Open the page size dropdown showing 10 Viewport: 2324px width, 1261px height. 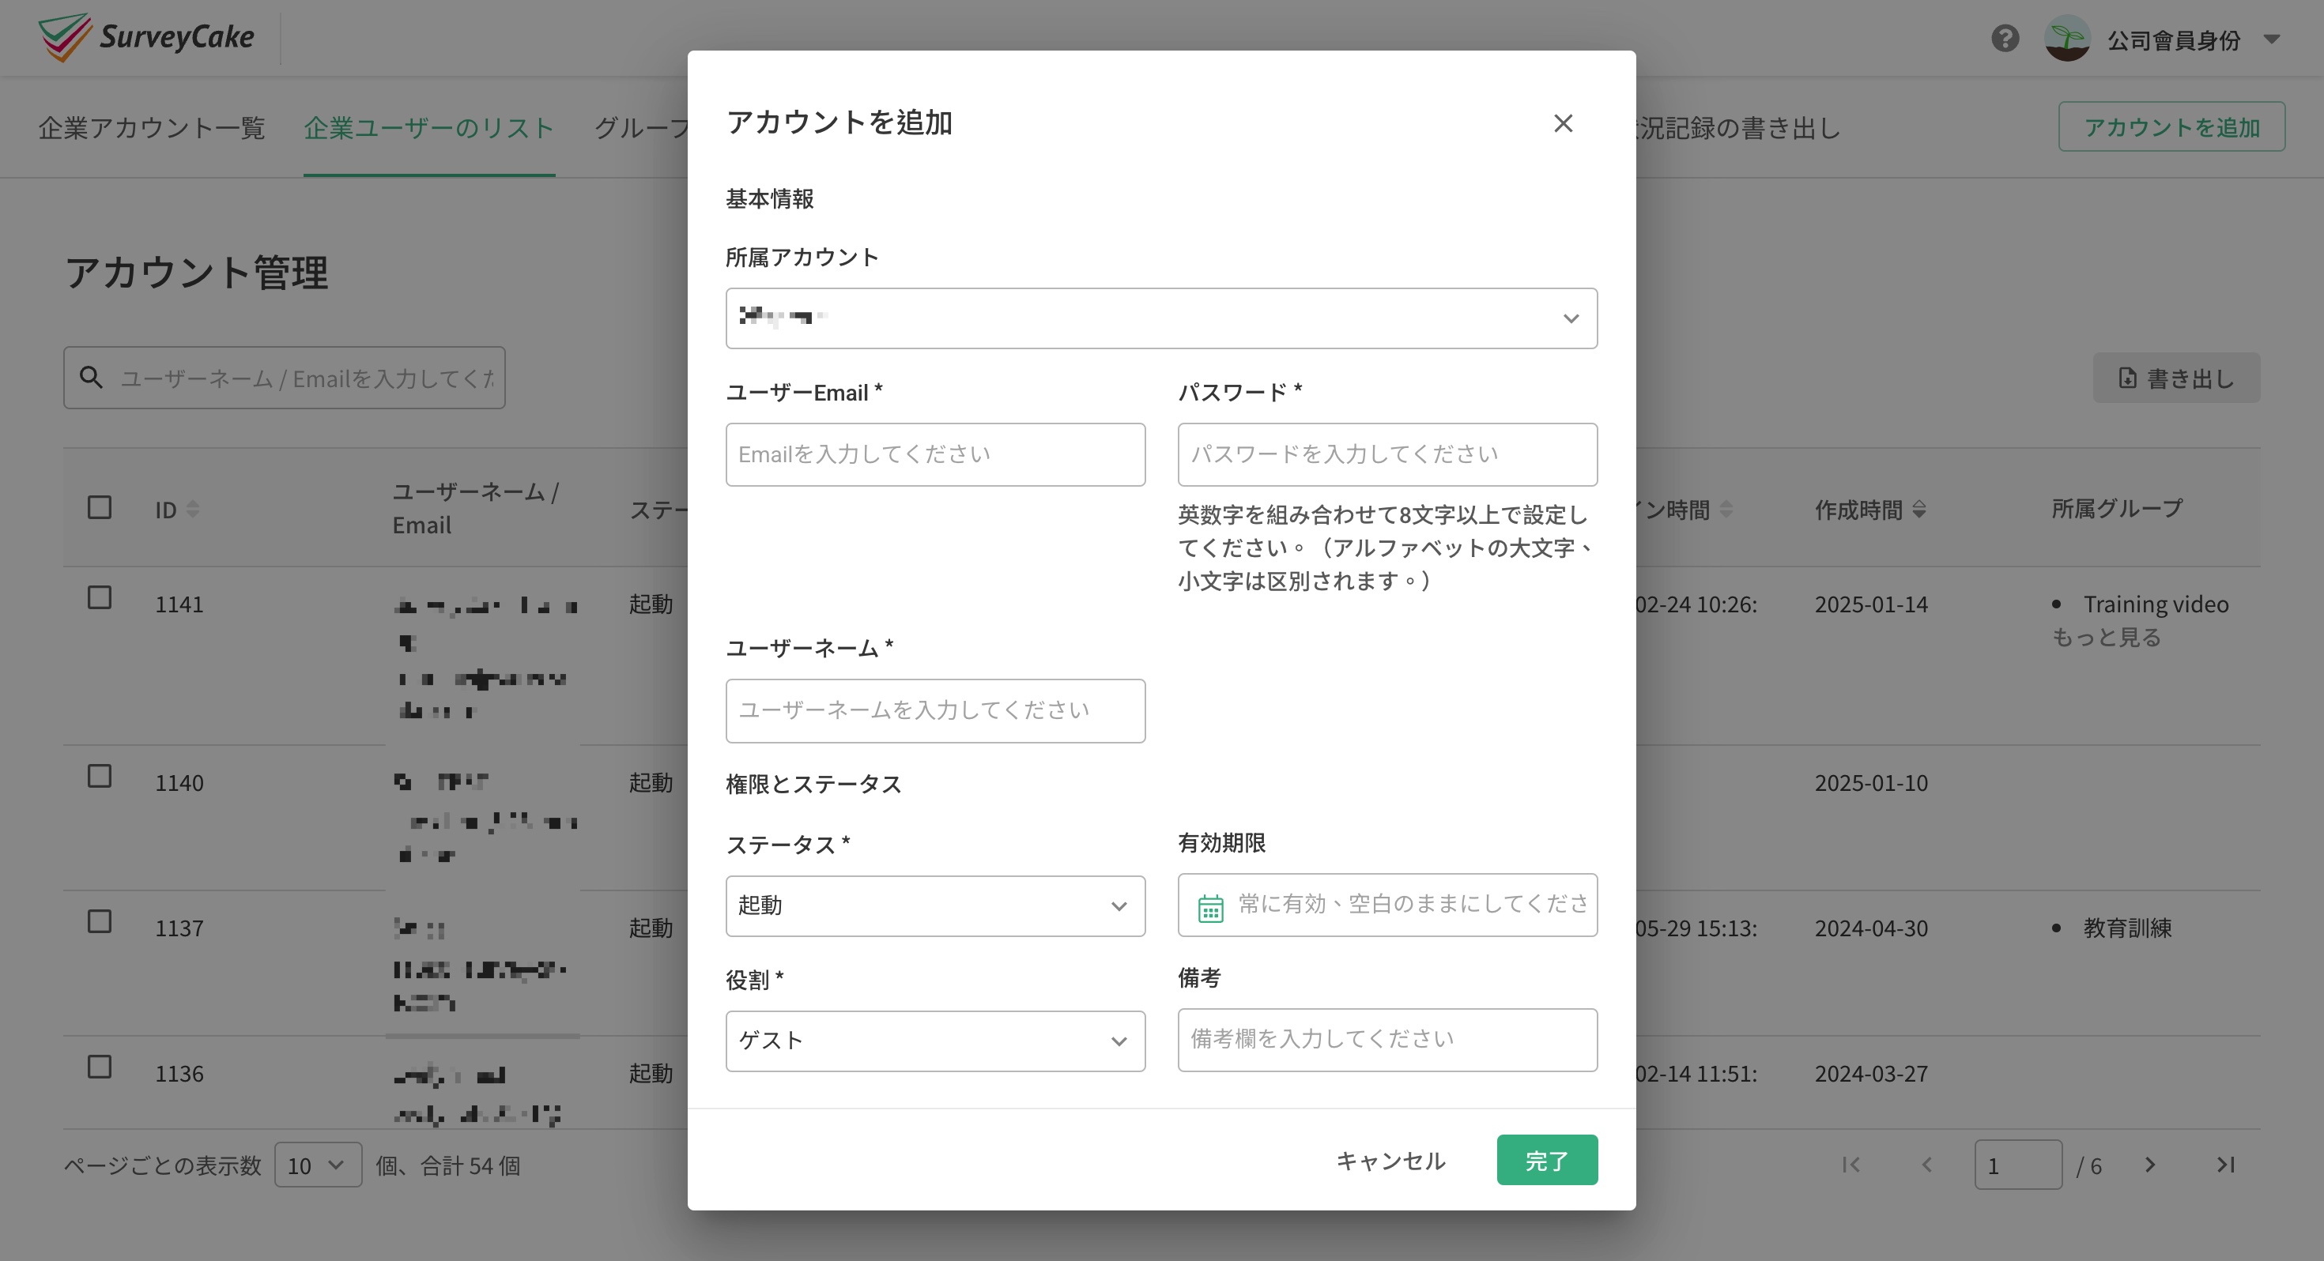(318, 1165)
